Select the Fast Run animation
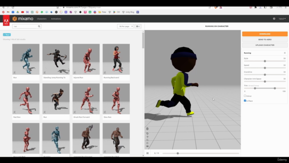The height and width of the screenshot is (163, 289). (26, 101)
